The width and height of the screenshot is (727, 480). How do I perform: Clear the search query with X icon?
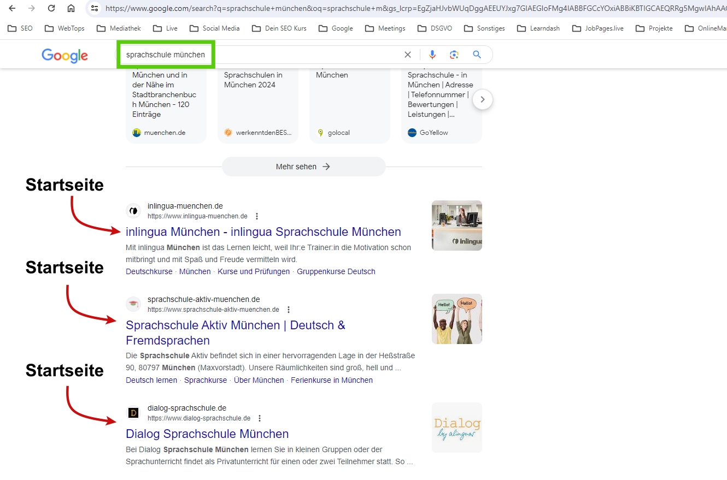coord(407,55)
